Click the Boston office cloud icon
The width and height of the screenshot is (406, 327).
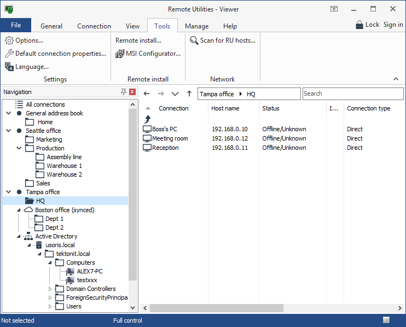(x=28, y=210)
